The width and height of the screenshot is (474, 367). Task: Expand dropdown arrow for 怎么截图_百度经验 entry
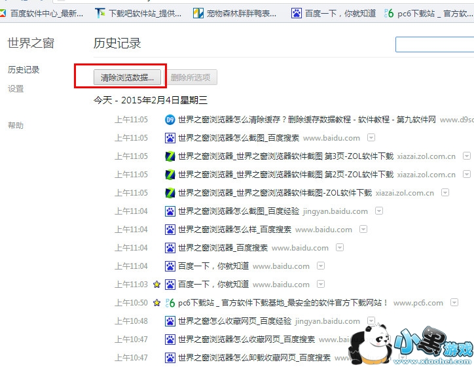click(x=379, y=211)
